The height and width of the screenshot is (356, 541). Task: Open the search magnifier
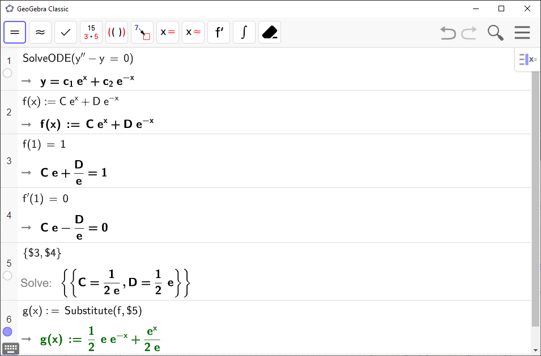pyautogui.click(x=495, y=33)
